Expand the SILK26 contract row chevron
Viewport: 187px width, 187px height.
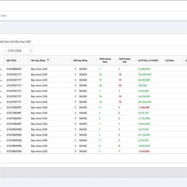[75, 91]
